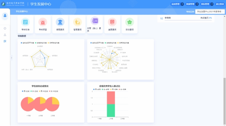Click the 指标管理 button
Screen dimensions: 226x126
pyautogui.click(x=207, y=4)
